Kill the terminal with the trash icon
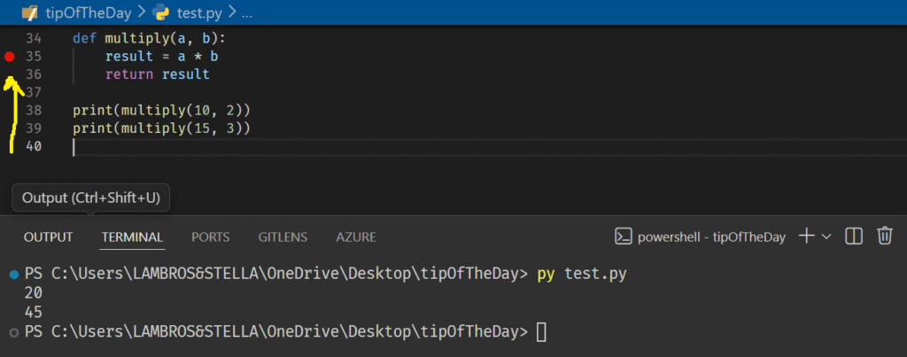The height and width of the screenshot is (357, 907). [x=884, y=236]
